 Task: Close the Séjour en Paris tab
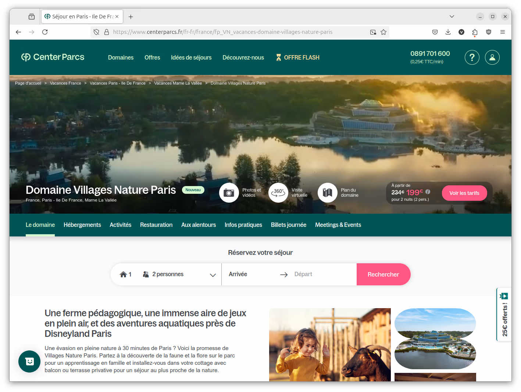click(117, 17)
